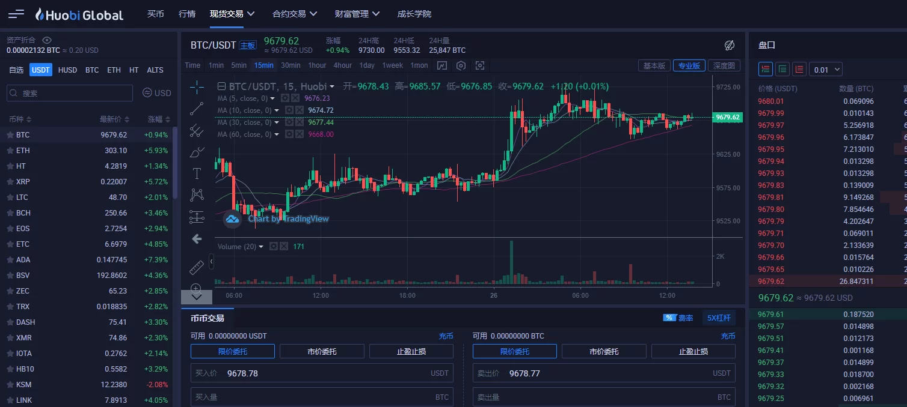Select the trend line drawing tool
907x407 pixels.
[x=197, y=109]
